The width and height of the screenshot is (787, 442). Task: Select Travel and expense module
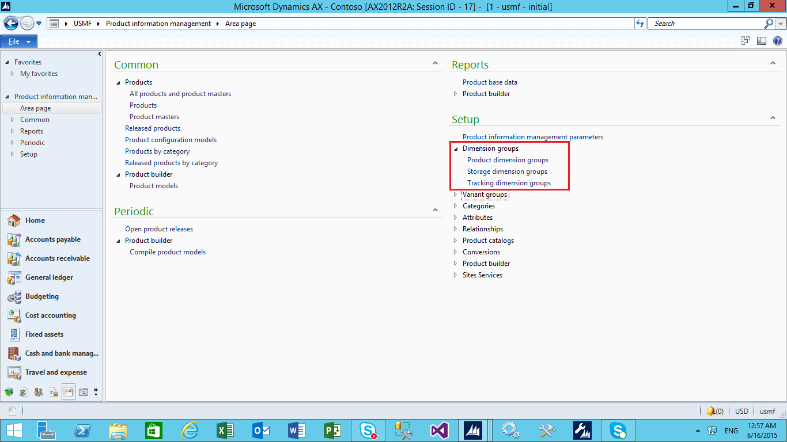click(56, 372)
